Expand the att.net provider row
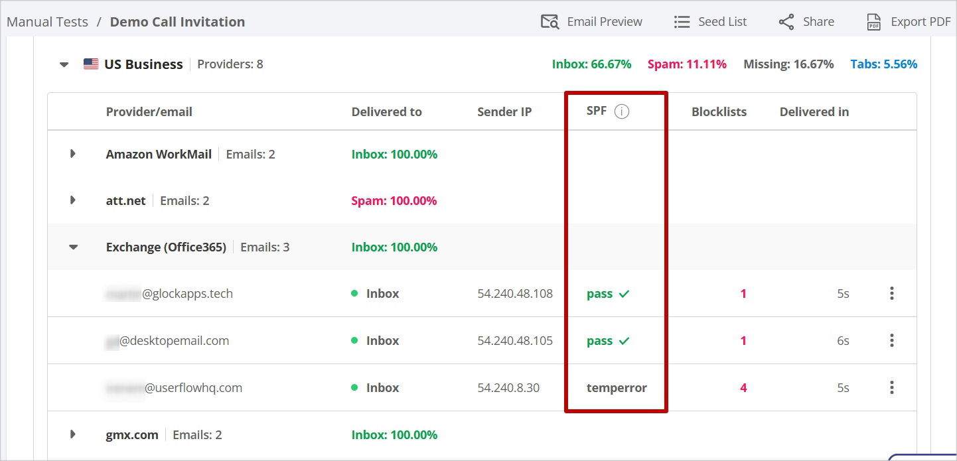 (73, 200)
